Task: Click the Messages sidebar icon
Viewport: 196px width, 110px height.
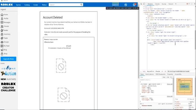Action: click(x=2, y=22)
